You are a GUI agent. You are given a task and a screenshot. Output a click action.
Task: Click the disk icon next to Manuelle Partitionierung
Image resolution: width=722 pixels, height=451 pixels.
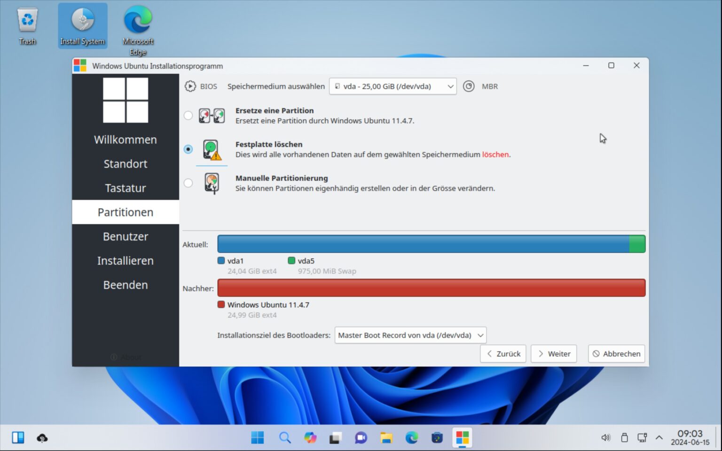point(212,183)
